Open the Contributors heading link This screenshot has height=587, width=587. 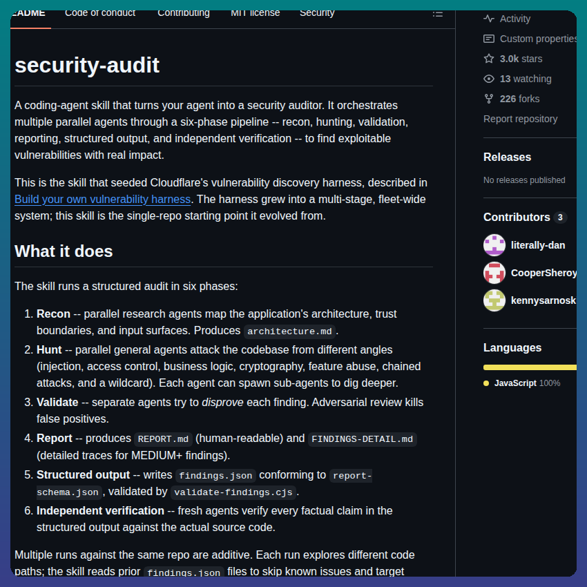tap(517, 217)
